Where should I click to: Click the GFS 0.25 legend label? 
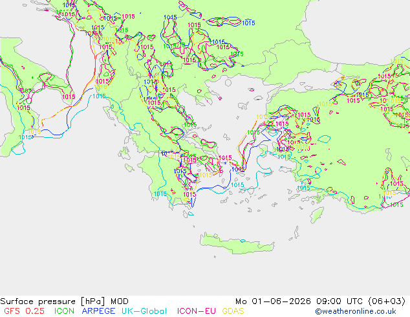click(x=24, y=311)
